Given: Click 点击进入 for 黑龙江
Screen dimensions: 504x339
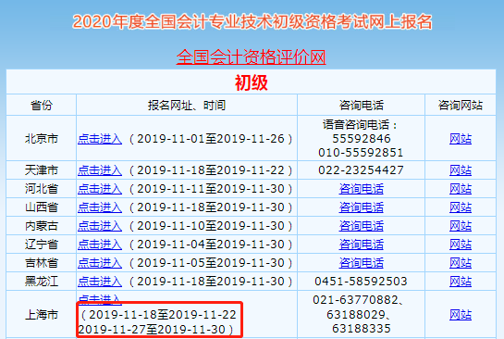Looking at the screenshot, I should tap(100, 282).
